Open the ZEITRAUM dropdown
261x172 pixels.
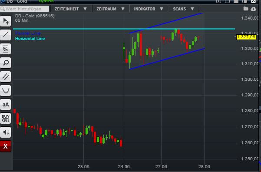[x=111, y=9]
